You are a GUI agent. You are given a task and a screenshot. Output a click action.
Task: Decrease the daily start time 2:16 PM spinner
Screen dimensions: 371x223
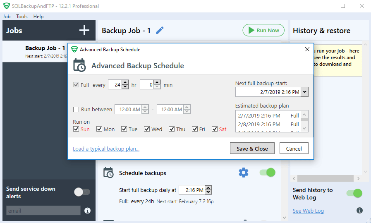(x=208, y=192)
